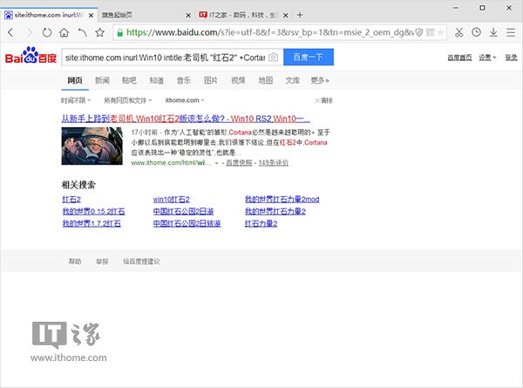This screenshot has width=523, height=388.
Task: Open the downloads arrow icon in toolbar
Action: pos(493,32)
